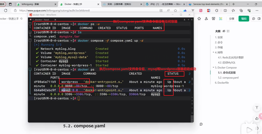Screen dimensions: 262x134
Task: Click the 登录 login button
Action: 2,4
